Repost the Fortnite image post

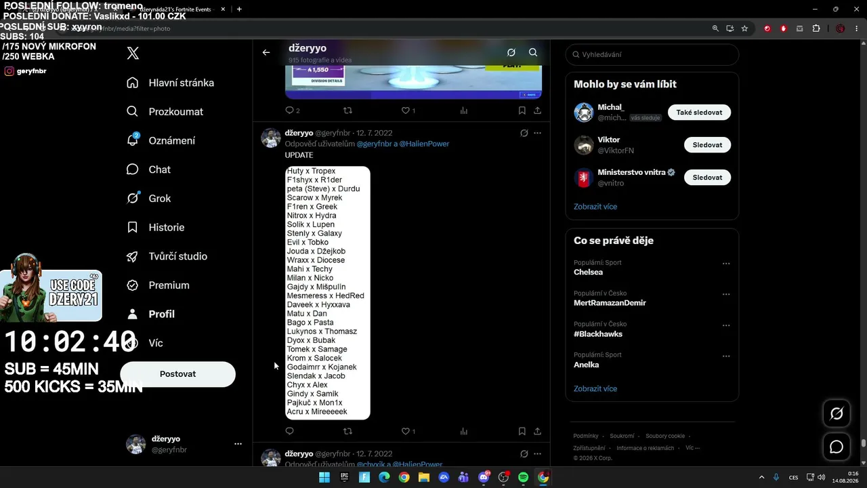[x=348, y=110]
